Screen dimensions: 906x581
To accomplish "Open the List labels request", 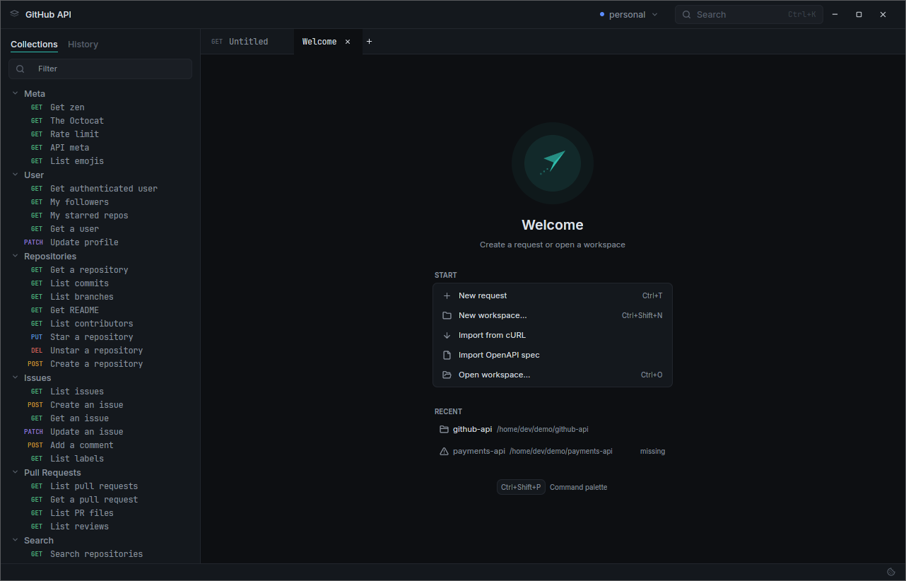I will pos(100,459).
